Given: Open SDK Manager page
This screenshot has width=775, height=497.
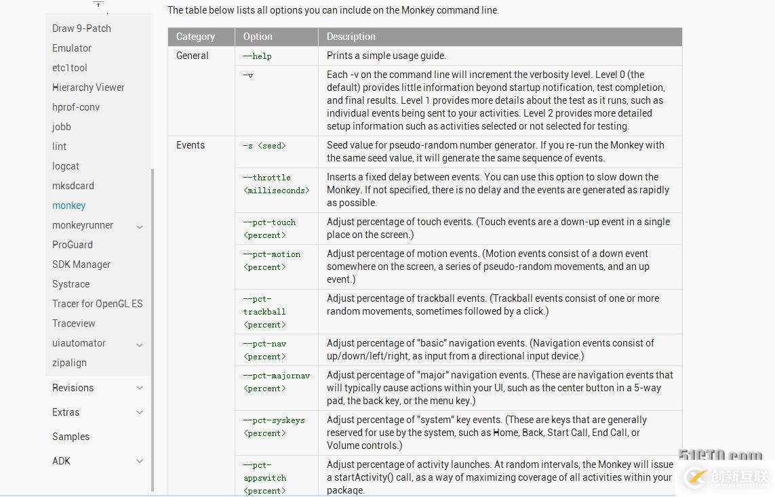Looking at the screenshot, I should pyautogui.click(x=81, y=264).
